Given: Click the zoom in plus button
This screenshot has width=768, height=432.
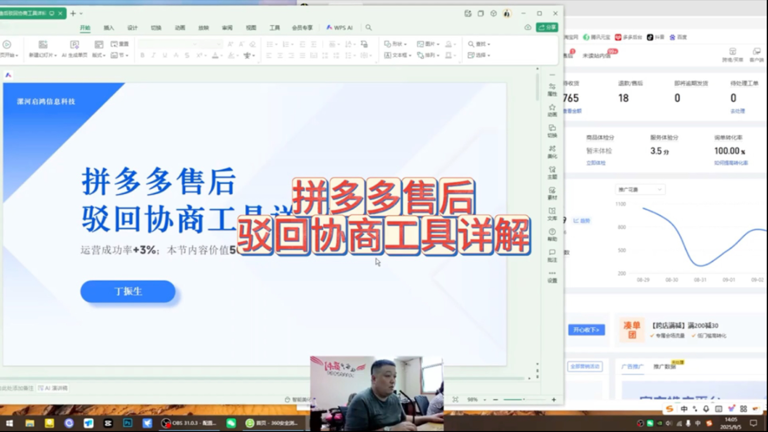Looking at the screenshot, I should 554,399.
